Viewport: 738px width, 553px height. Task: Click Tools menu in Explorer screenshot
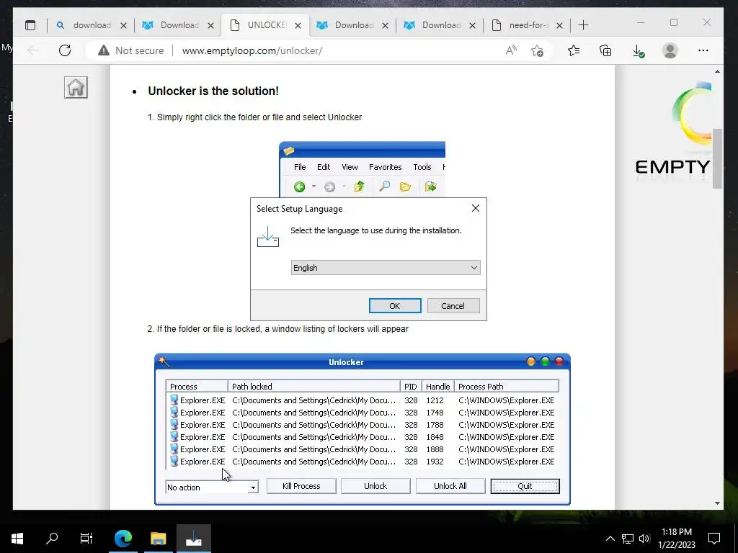[x=422, y=167]
